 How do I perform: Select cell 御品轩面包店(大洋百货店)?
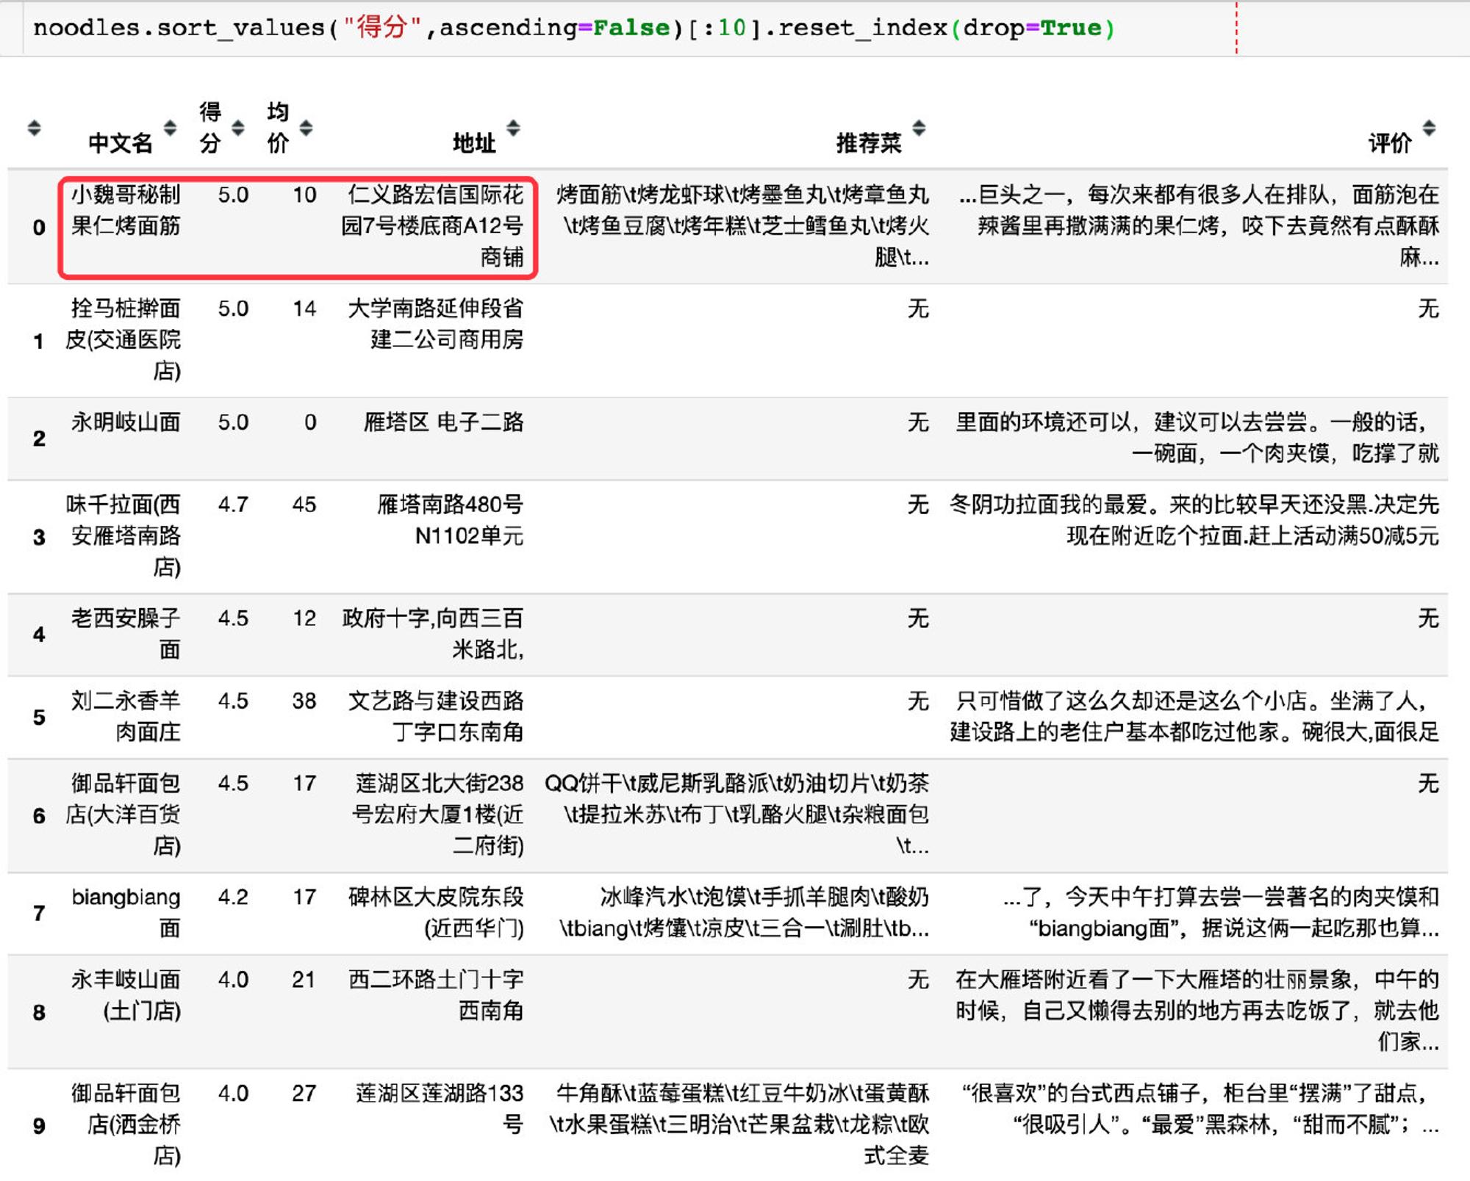pyautogui.click(x=123, y=815)
